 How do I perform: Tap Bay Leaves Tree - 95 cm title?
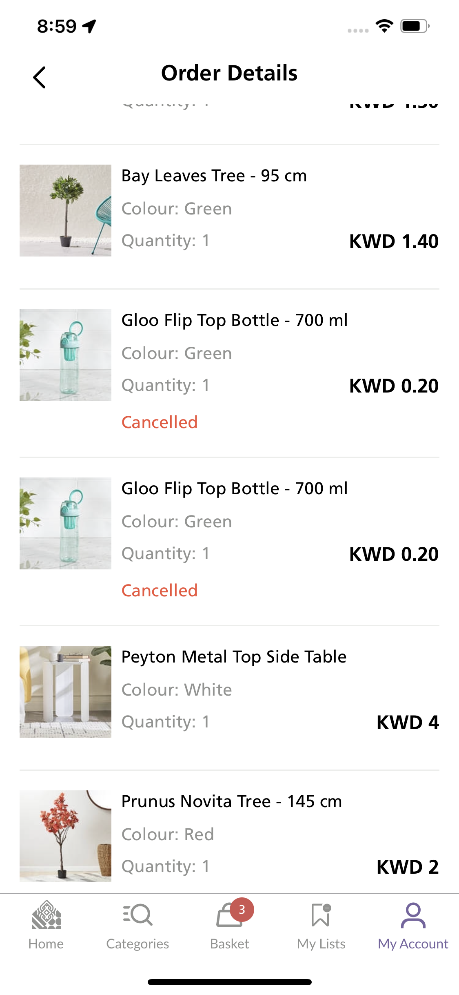click(214, 176)
